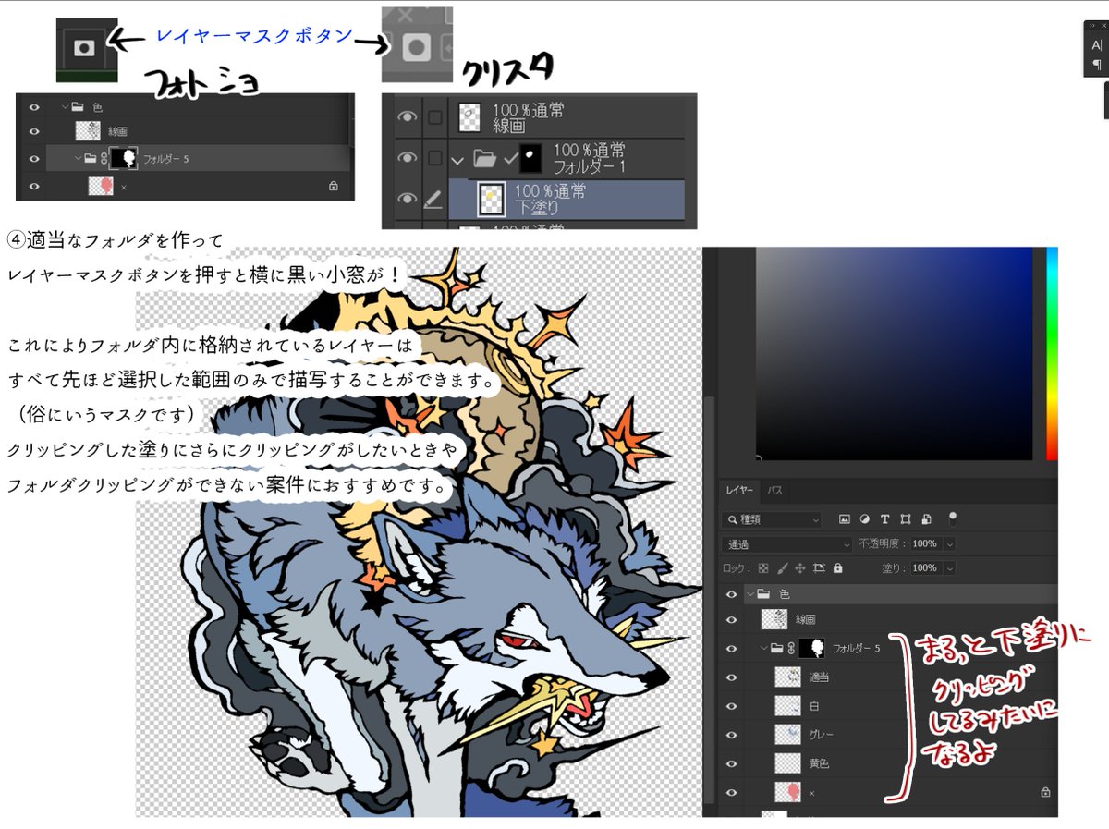
Task: Select type layer filter T icon
Action: pos(885,519)
